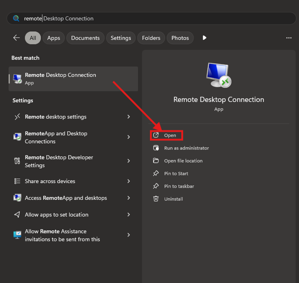299x283 pixels.
Task: Open Remote desktop settings result
Action: (74, 117)
